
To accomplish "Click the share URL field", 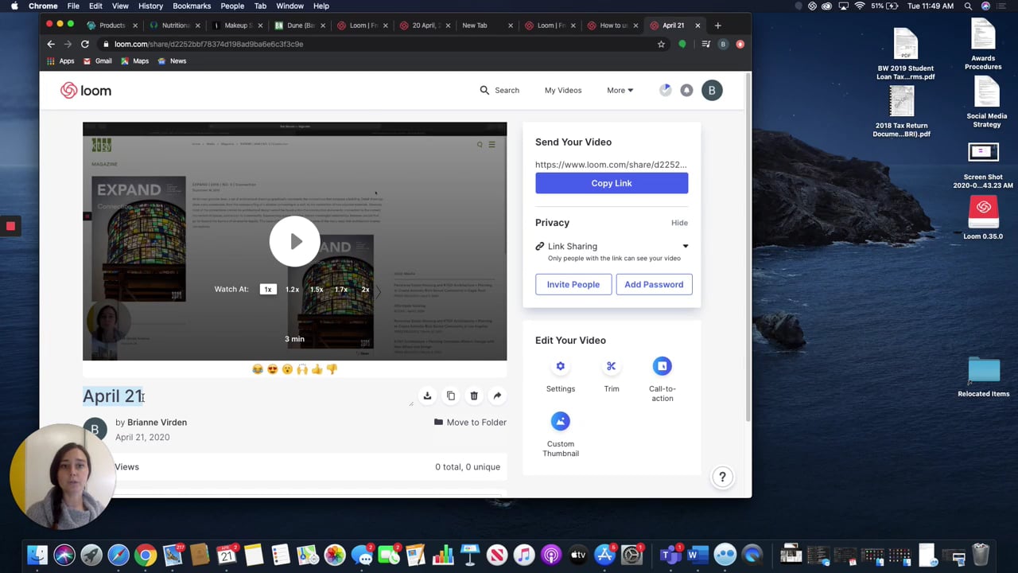I will pos(611,165).
